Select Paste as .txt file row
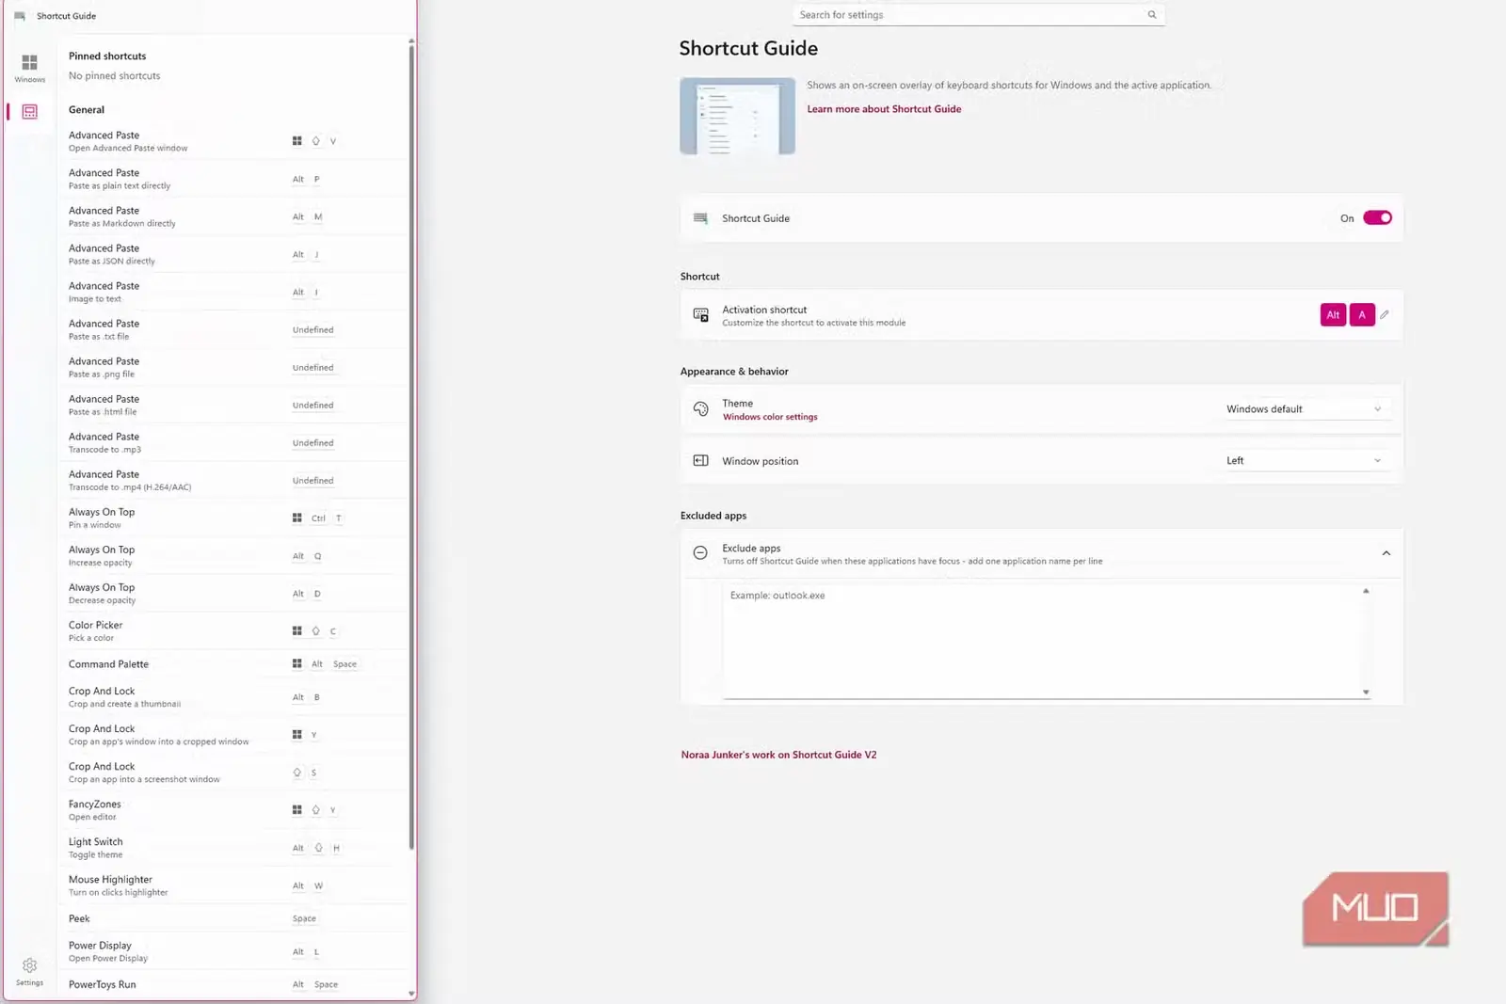 [232, 329]
